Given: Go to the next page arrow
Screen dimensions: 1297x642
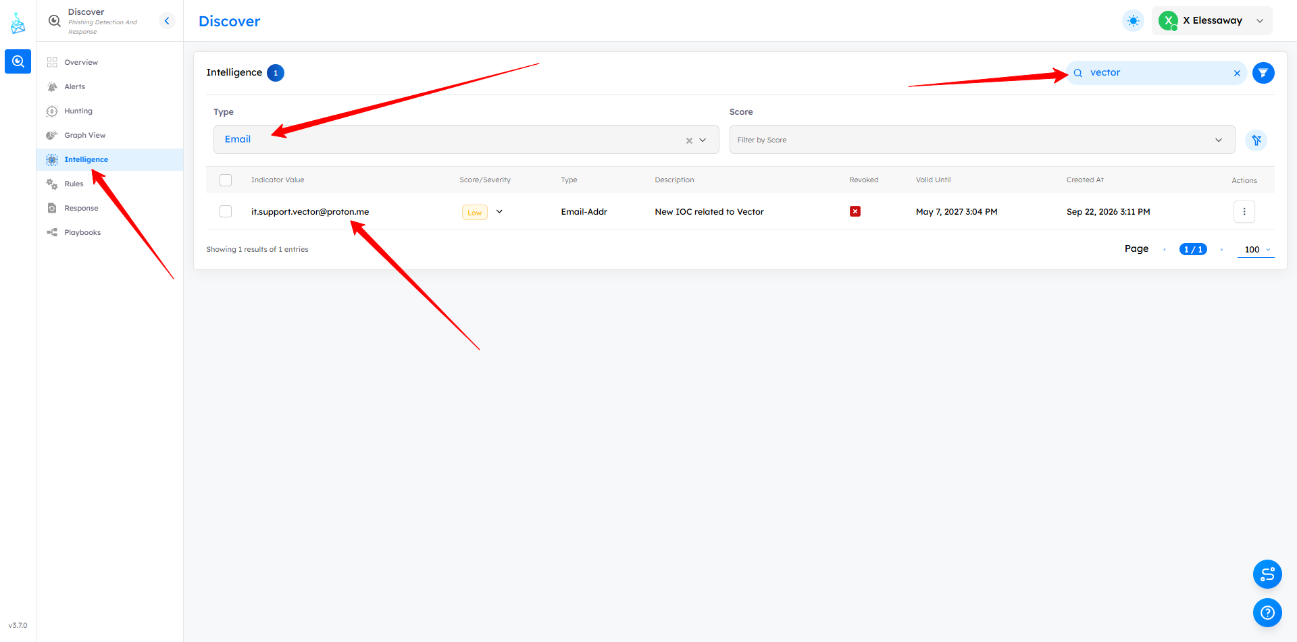Looking at the screenshot, I should pyautogui.click(x=1221, y=250).
